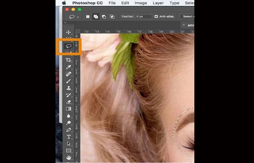Activate the Eraser tool
Viewport: 254px width, 163px height.
68,102
